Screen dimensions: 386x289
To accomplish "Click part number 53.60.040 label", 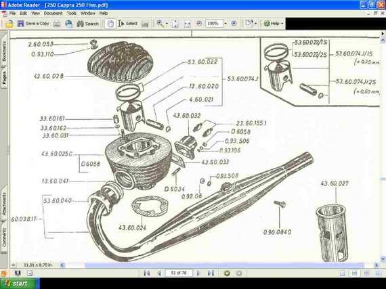I will tap(58, 201).
